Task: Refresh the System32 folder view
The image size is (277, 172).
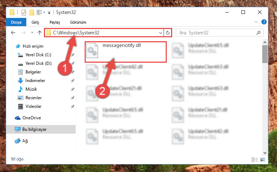Action: click(167, 33)
